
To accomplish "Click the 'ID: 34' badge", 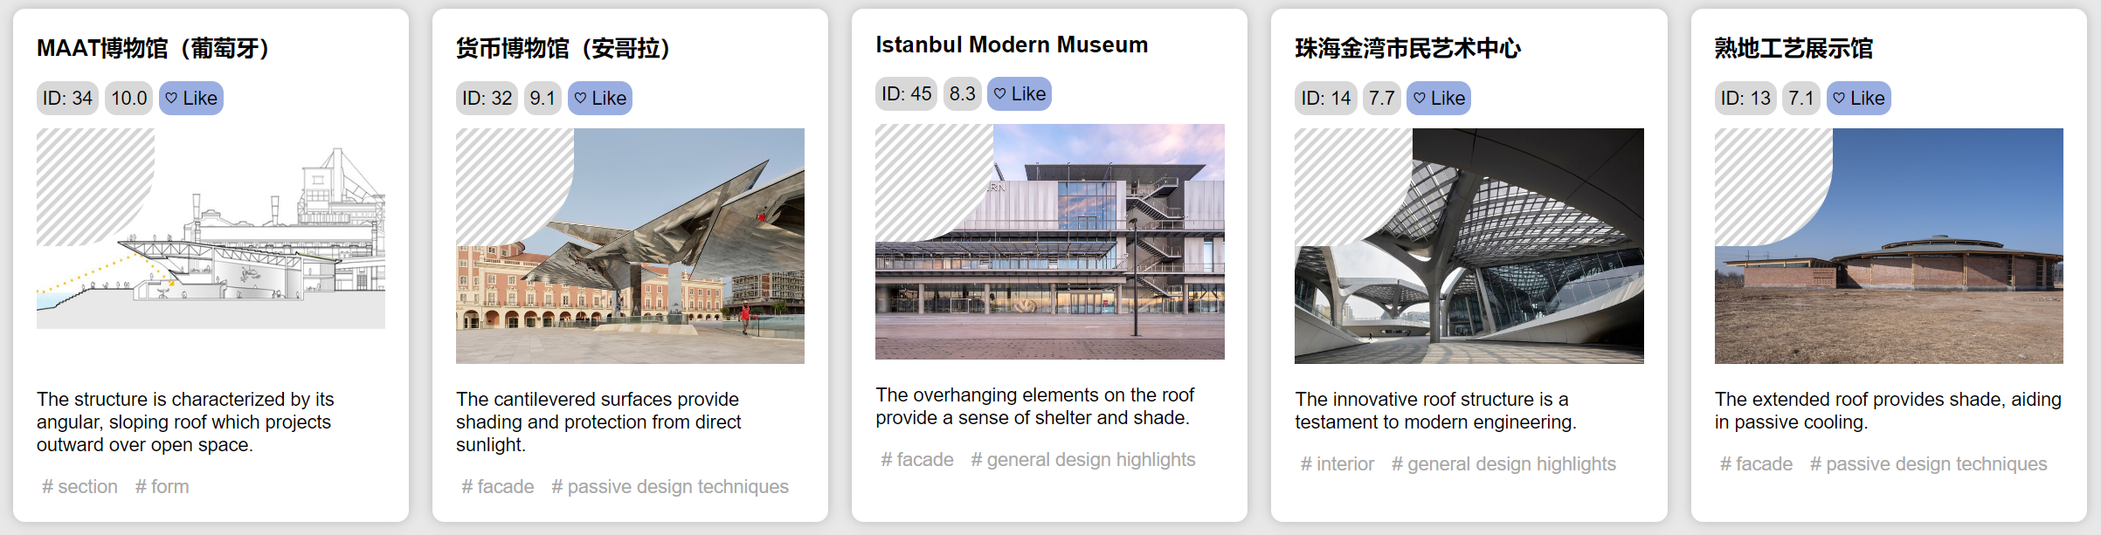I will coord(67,99).
